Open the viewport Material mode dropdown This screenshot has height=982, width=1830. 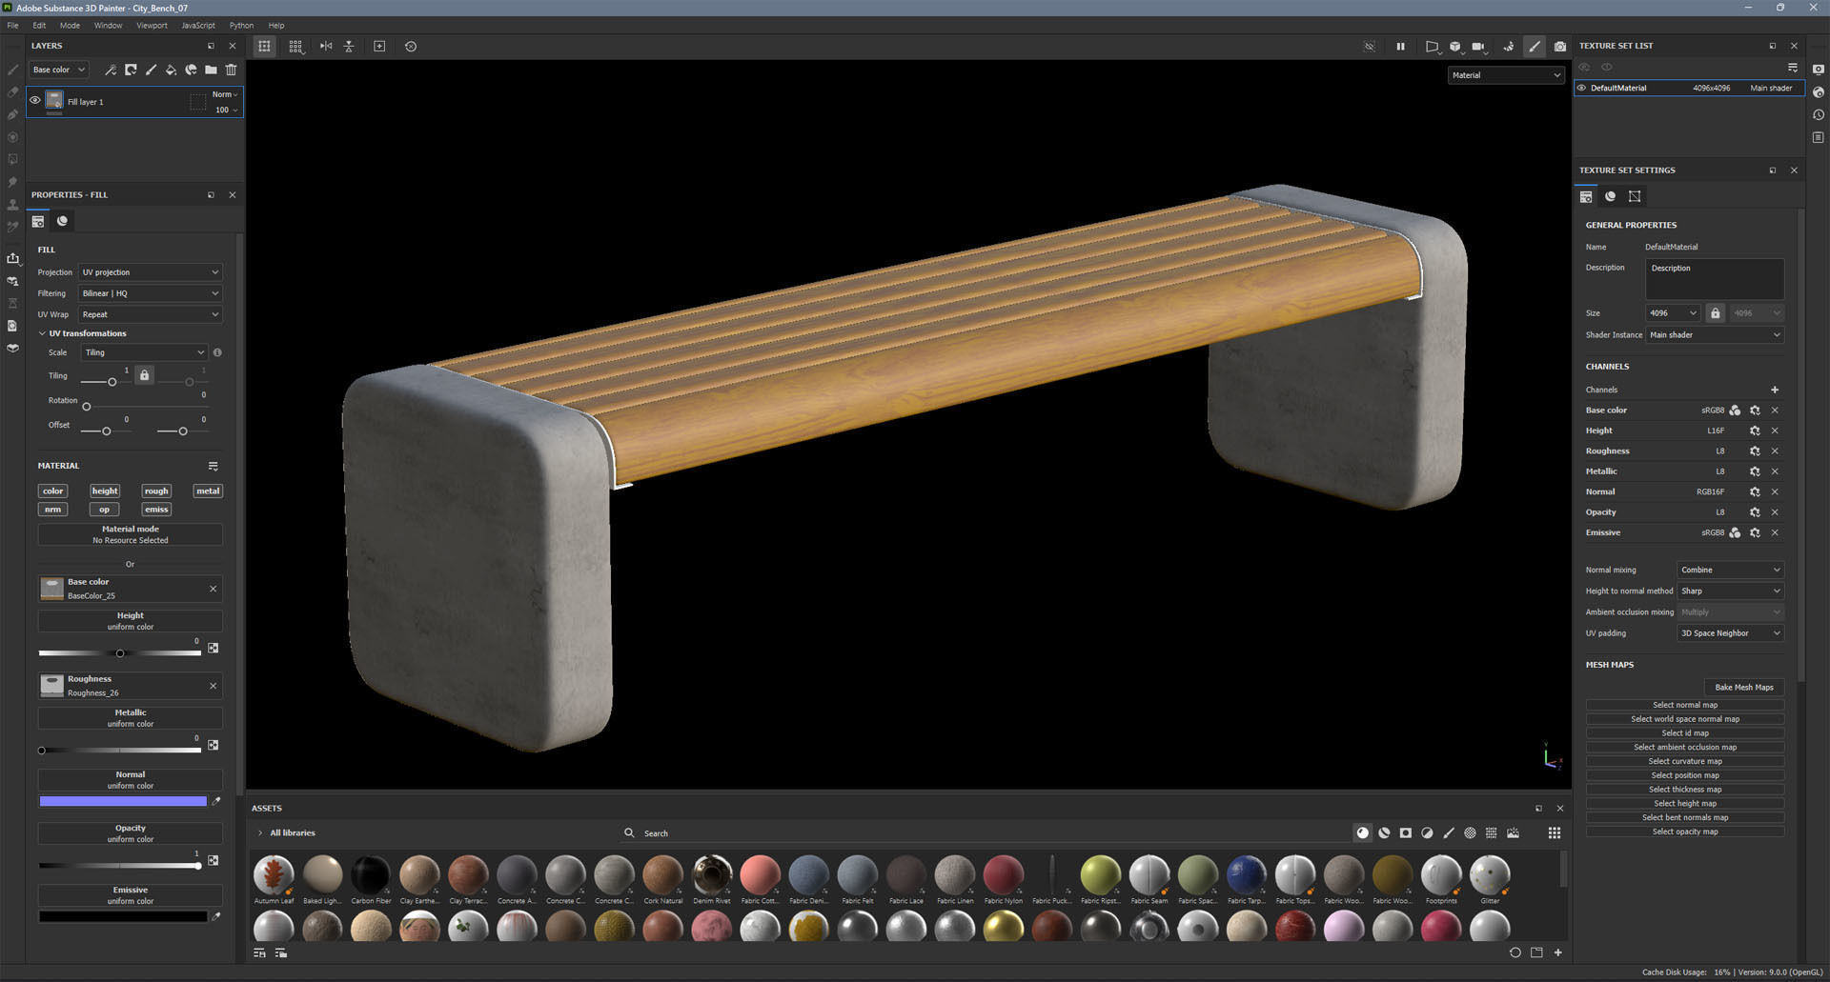coord(1506,75)
